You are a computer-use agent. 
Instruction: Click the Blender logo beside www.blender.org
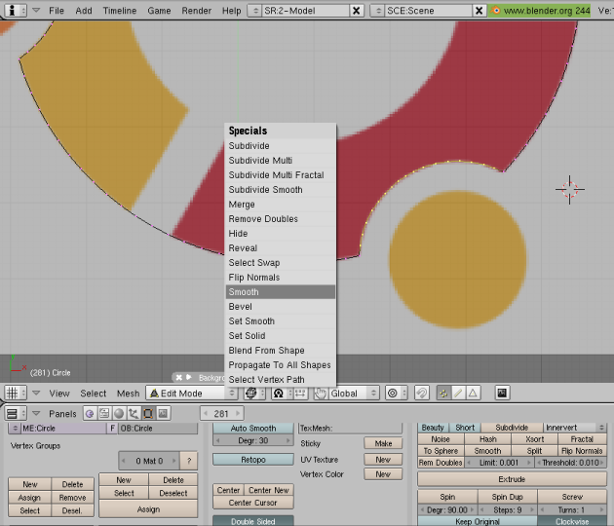tap(495, 10)
